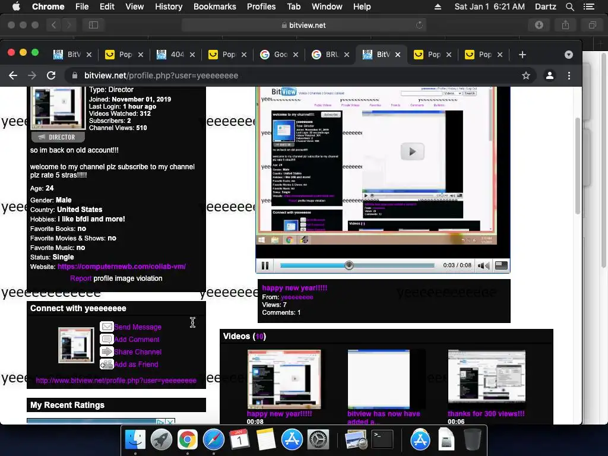Open the computernewb collab-vm website link
Viewport: 608px width, 456px height.
(x=122, y=267)
